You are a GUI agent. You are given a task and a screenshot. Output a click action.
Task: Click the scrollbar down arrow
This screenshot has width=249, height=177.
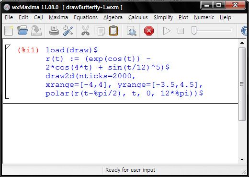(x=242, y=160)
